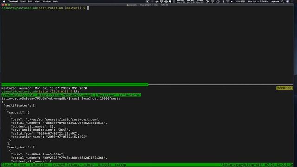Open the Time Machine menu bar icon
Image resolution: width=297 pixels, height=167 pixels.
pos(218,1)
